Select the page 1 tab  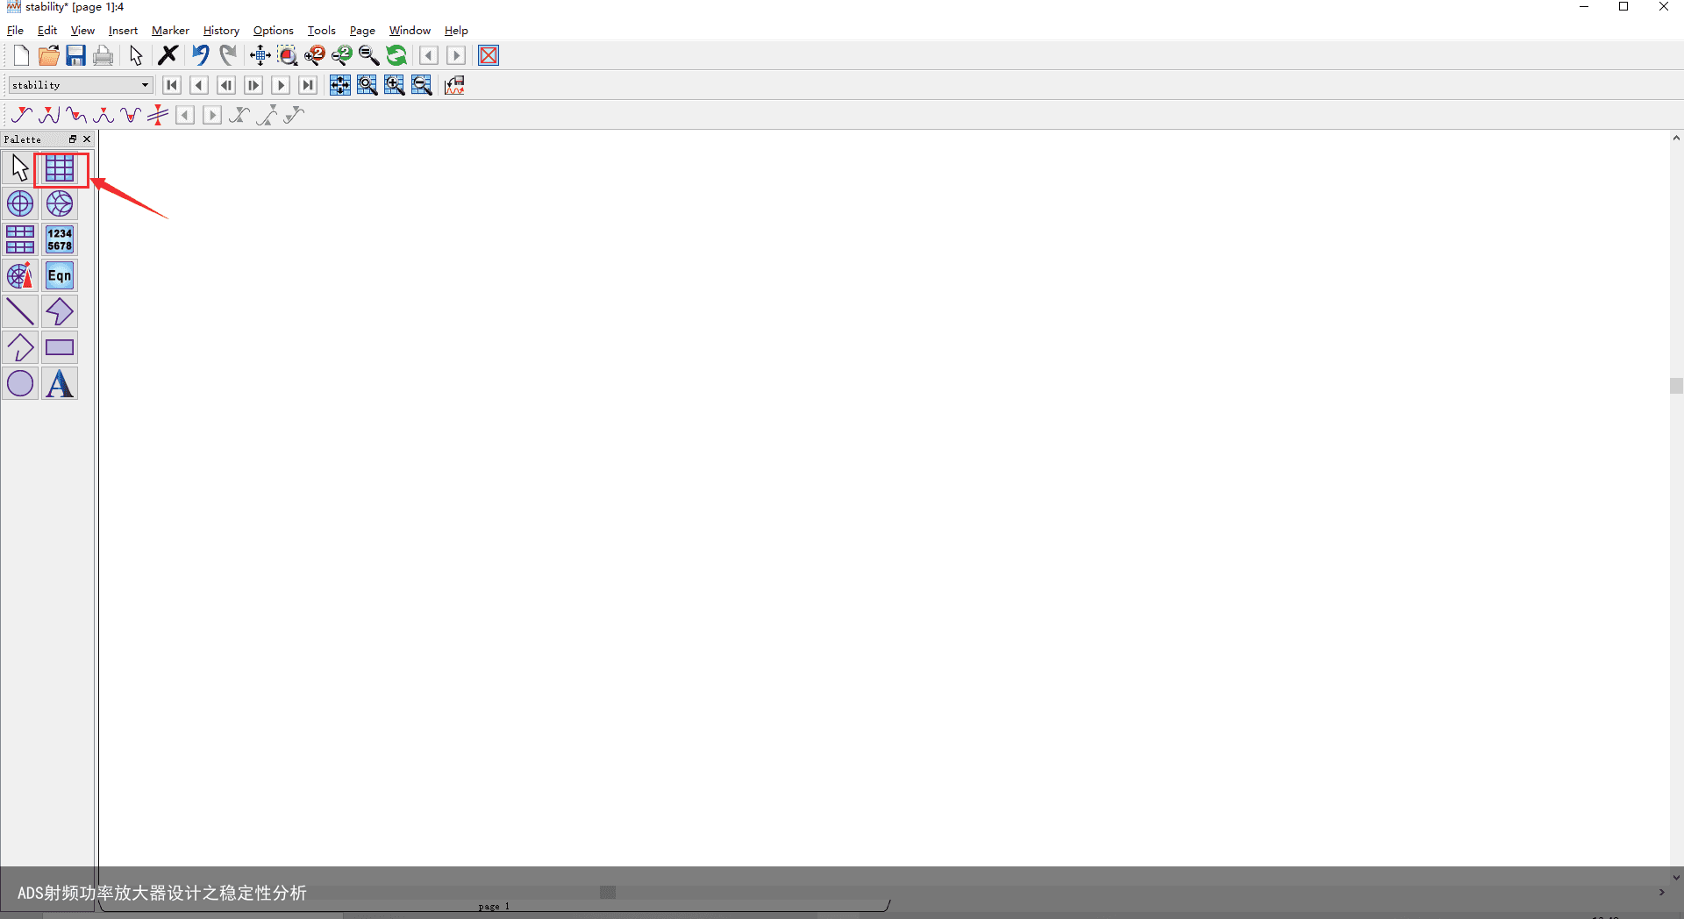(x=494, y=906)
